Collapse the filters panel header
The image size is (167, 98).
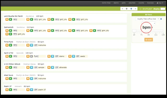tap(148, 15)
